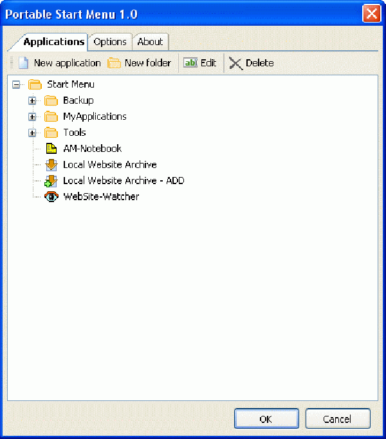
Task: Expand the Tools folder node
Action: tap(32, 133)
